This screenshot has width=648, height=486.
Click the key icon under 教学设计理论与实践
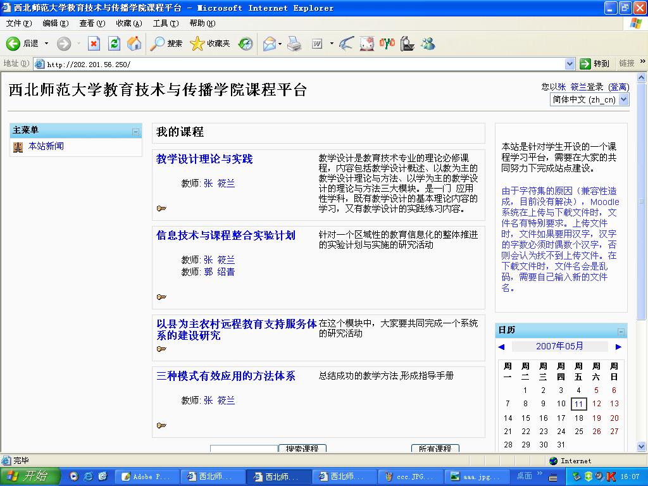coord(161,208)
